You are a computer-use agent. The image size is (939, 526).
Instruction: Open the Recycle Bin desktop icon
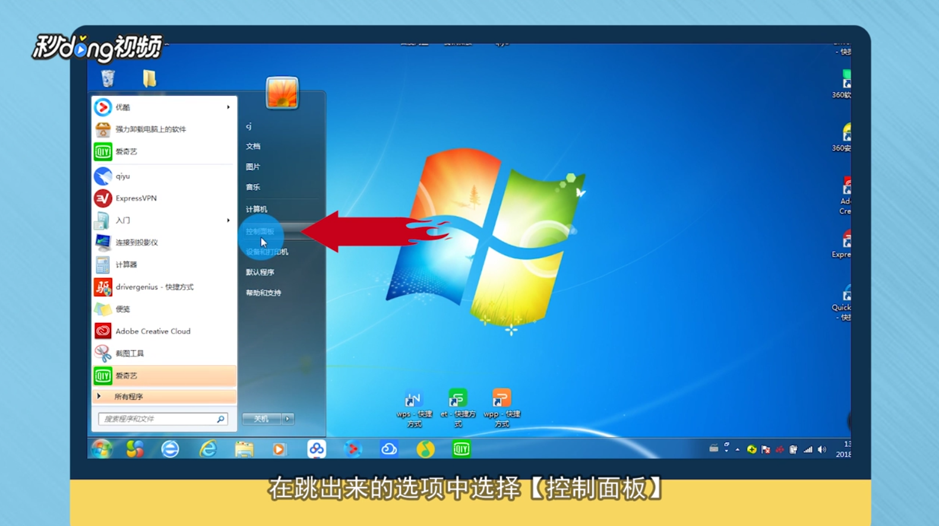[x=108, y=78]
